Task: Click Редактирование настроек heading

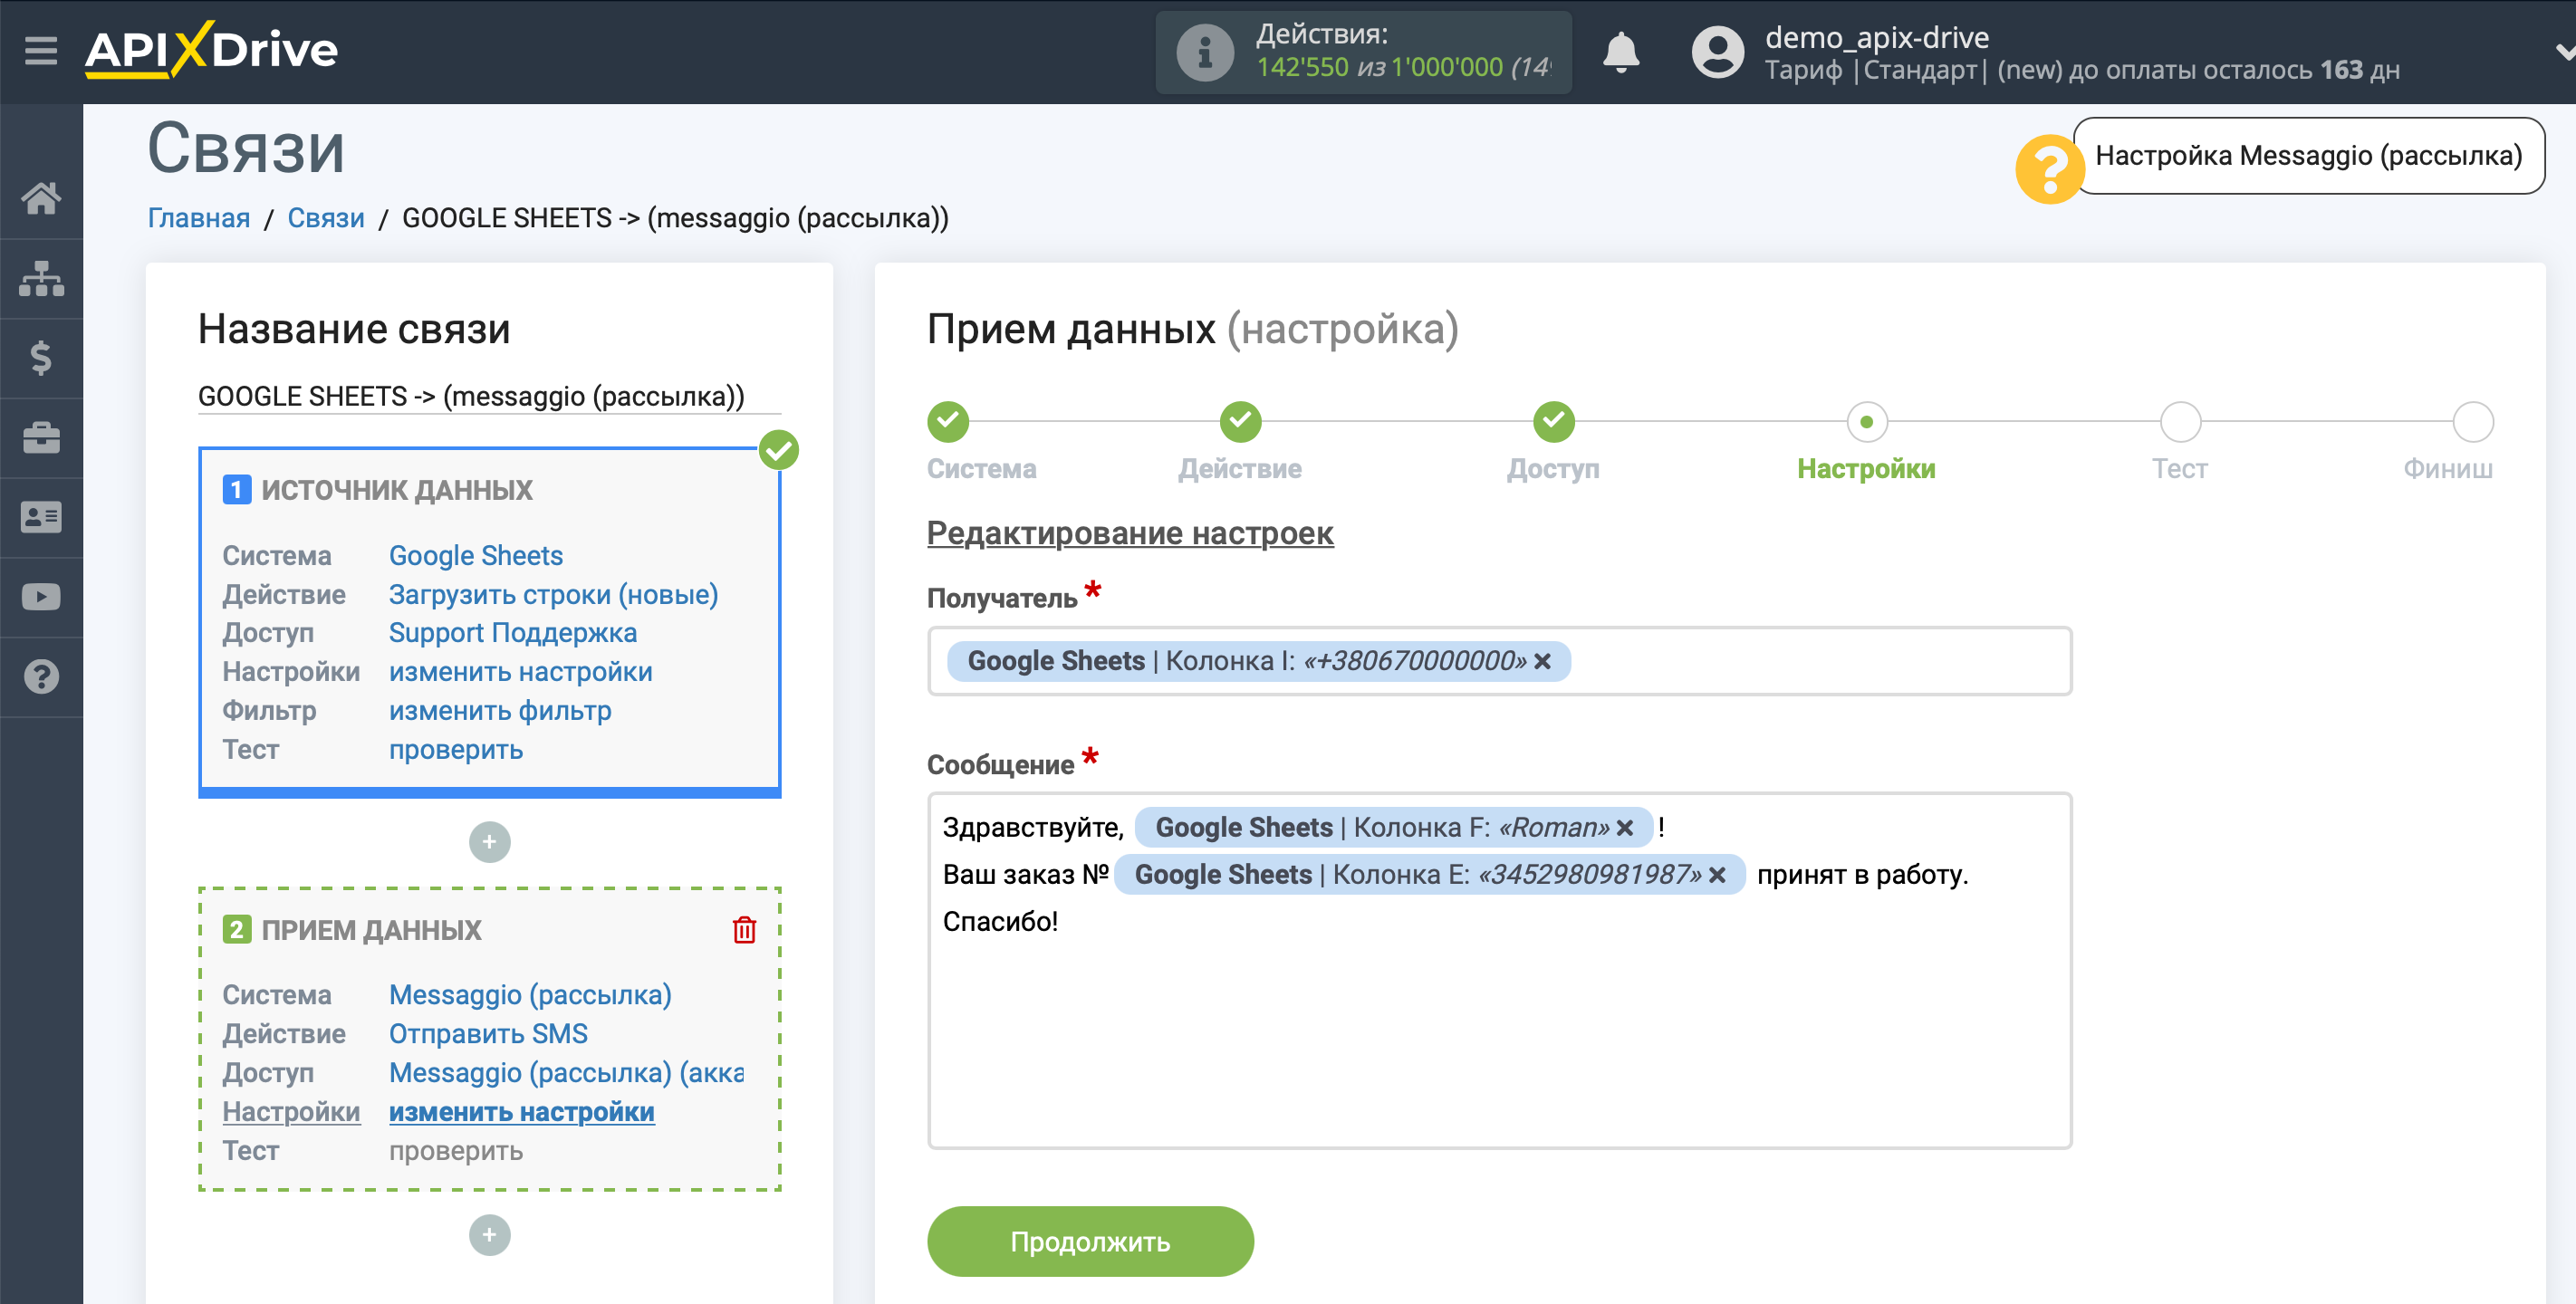Action: tap(1130, 533)
